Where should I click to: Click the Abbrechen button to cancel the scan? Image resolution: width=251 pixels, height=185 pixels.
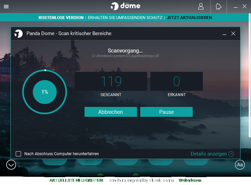tap(111, 112)
